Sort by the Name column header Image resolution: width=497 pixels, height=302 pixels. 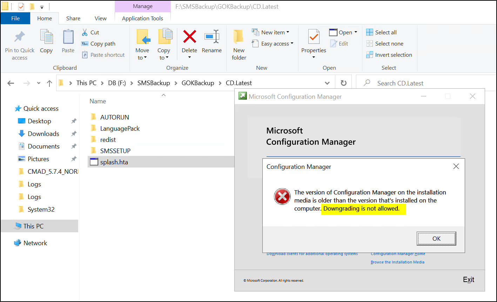pyautogui.click(x=98, y=101)
